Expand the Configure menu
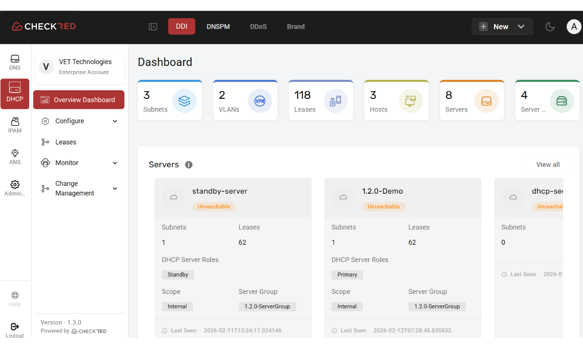Viewport: 583px width, 355px height. [114, 121]
